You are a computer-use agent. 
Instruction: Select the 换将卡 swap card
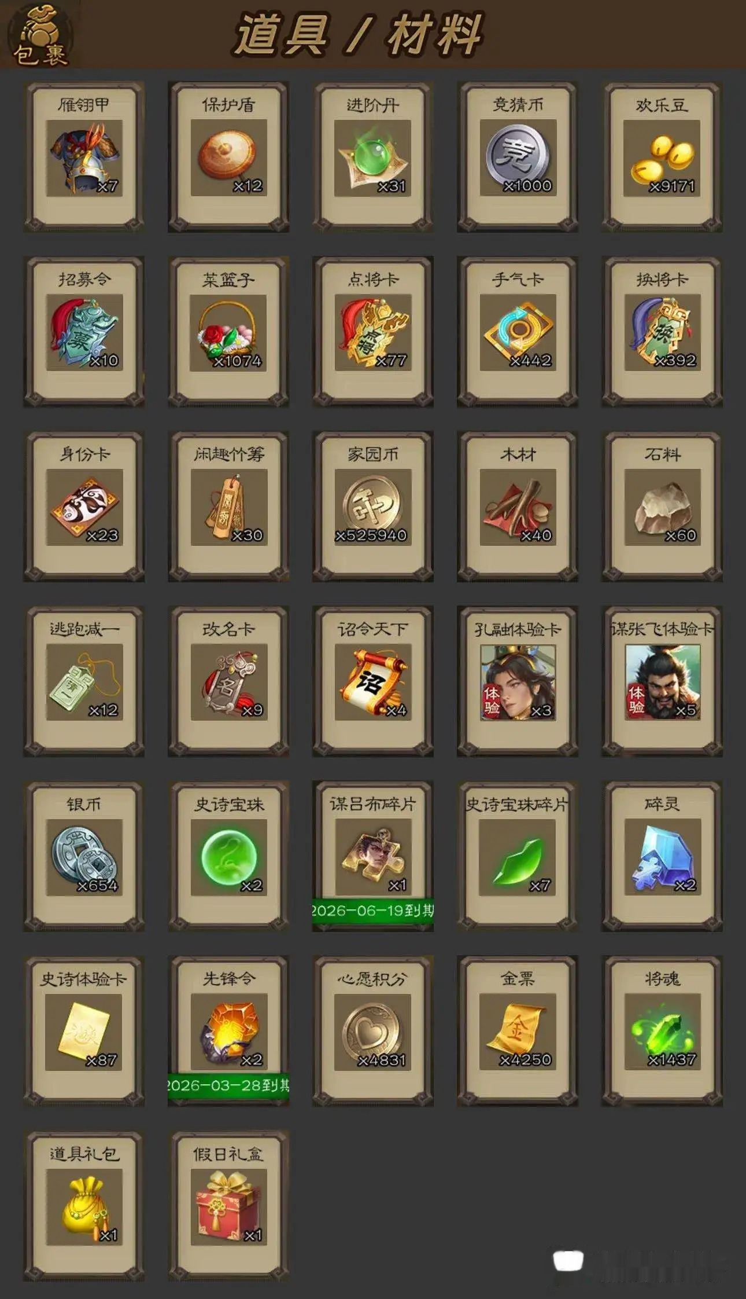[x=662, y=332]
